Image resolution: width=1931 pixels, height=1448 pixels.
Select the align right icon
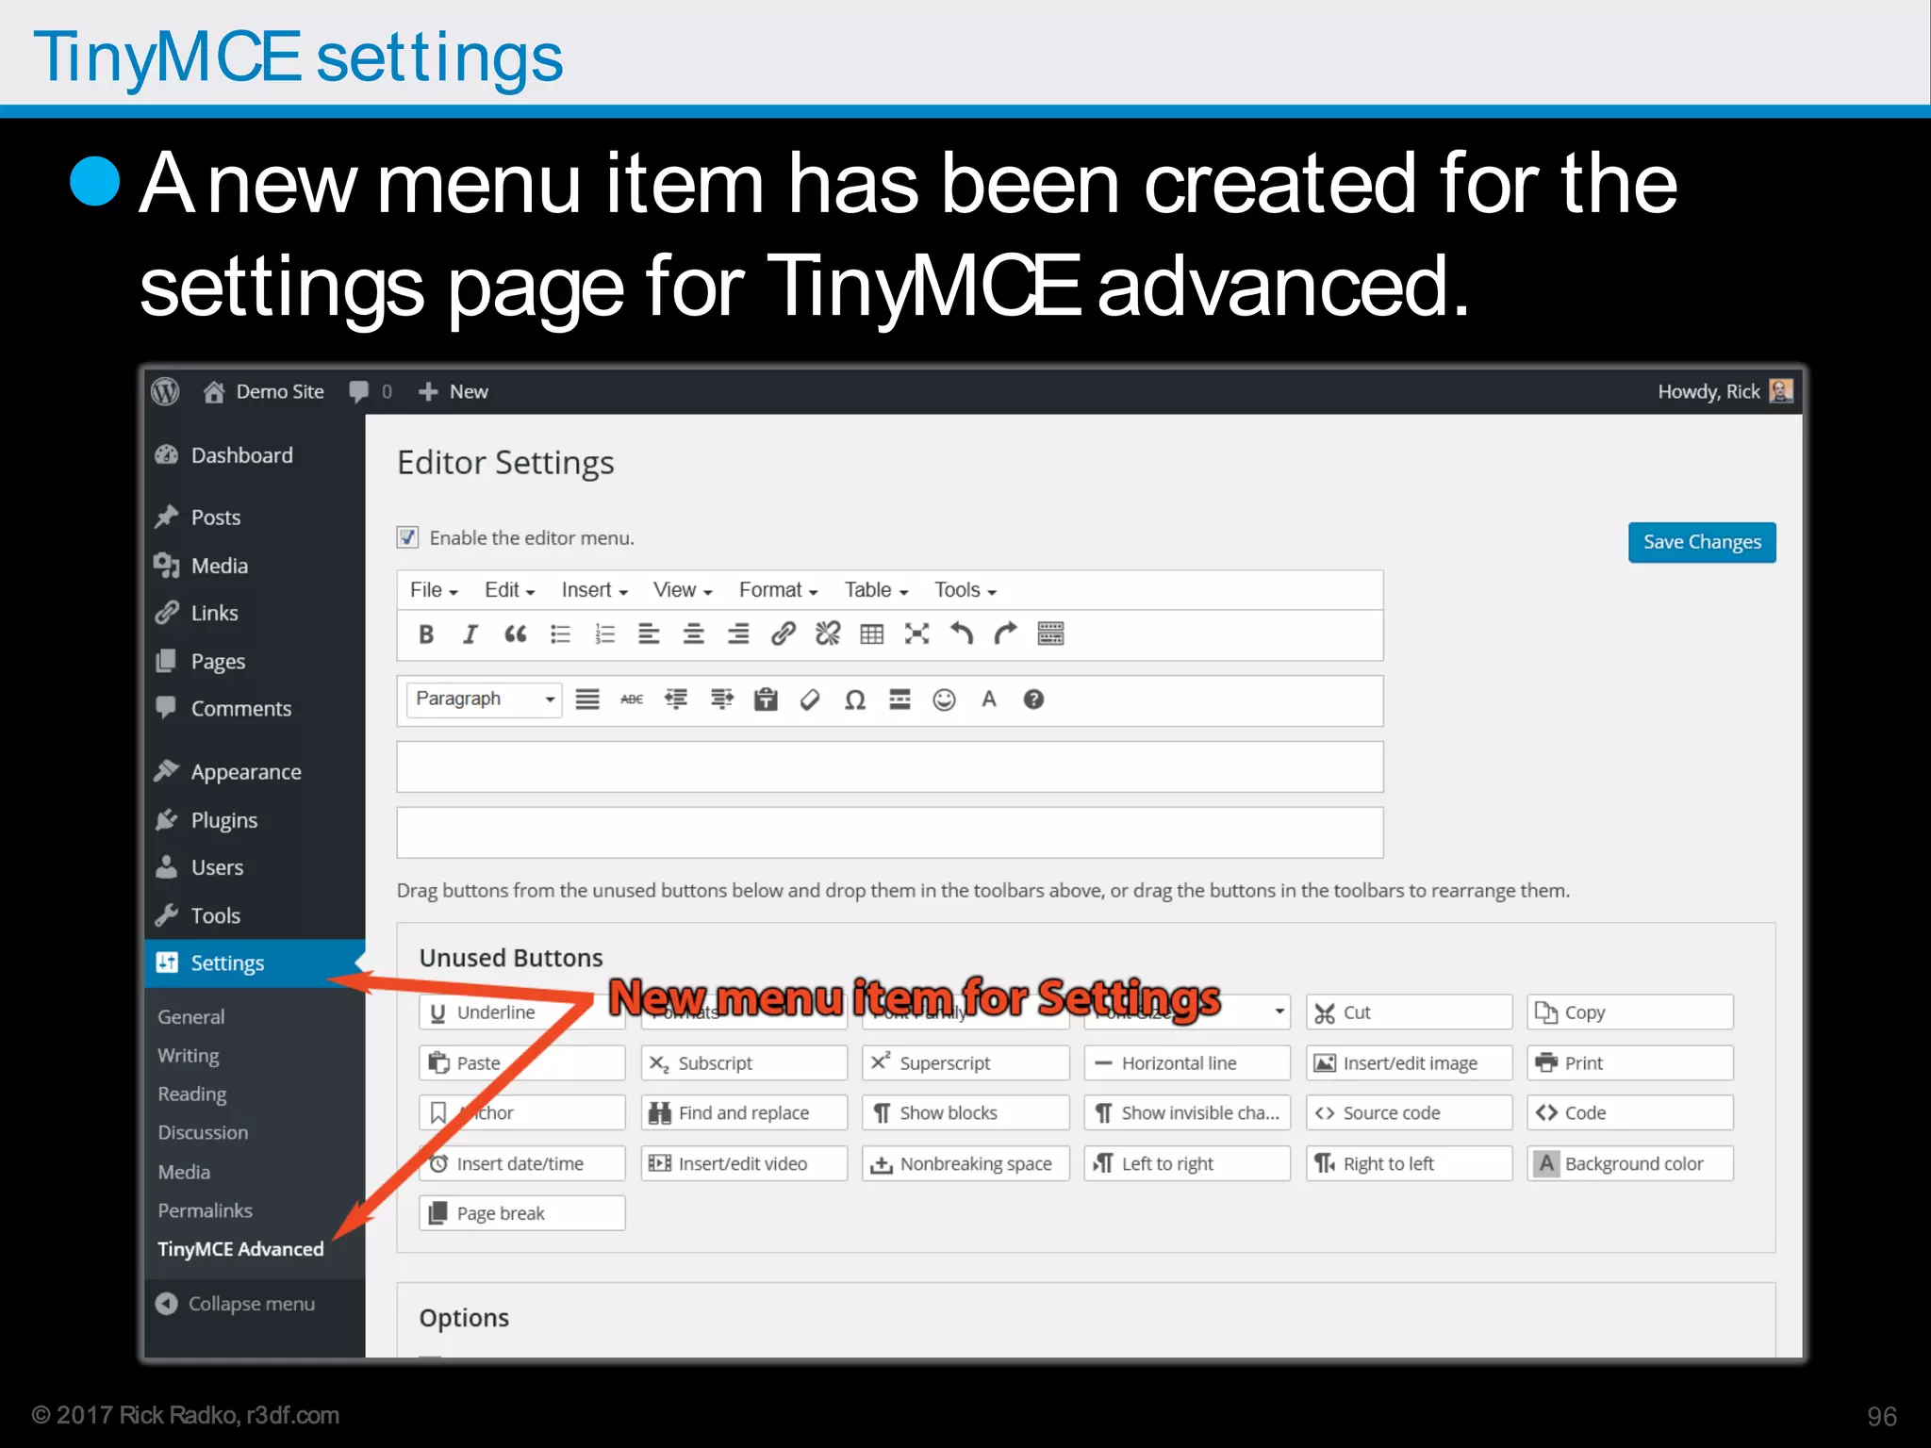738,633
